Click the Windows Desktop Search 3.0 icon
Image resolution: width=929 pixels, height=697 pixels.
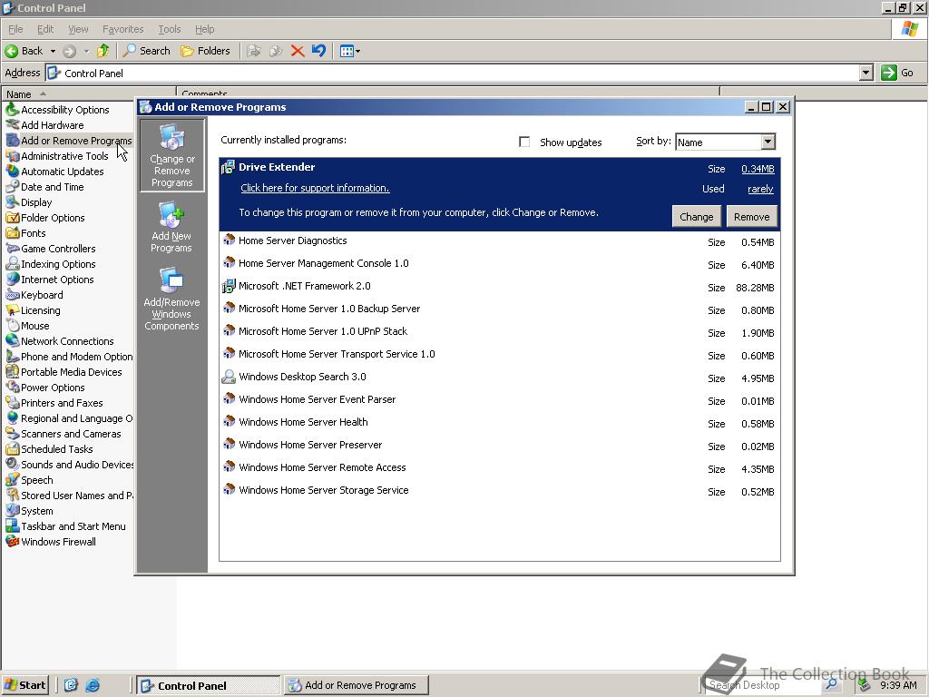(x=229, y=377)
